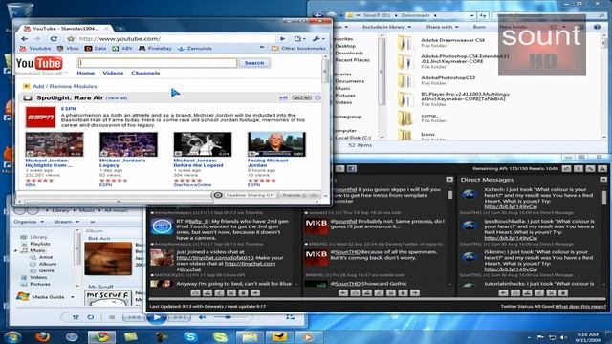Click Burn in Explorer toolbar
The image size is (612, 344).
[479, 27]
